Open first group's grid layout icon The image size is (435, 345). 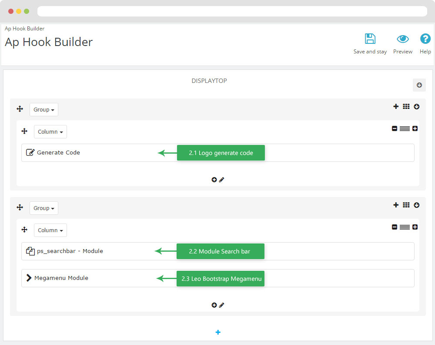406,106
